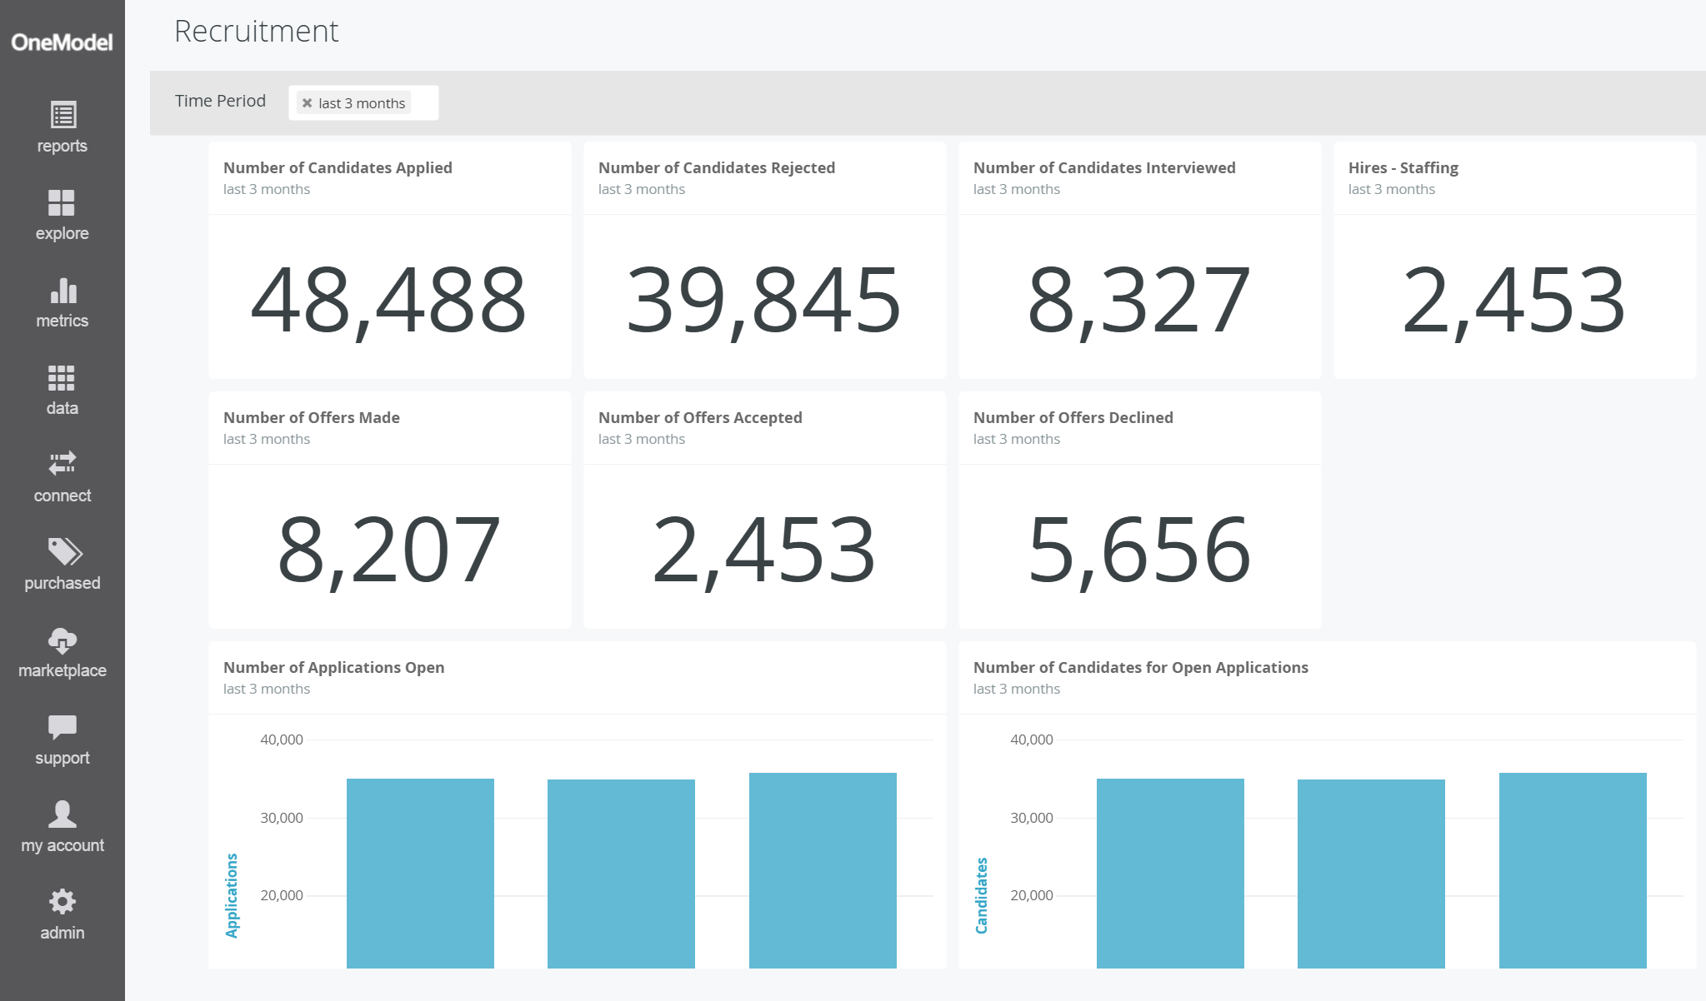Click the tallest bar in Applications Open chart
The height and width of the screenshot is (1001, 1706).
[x=823, y=870]
